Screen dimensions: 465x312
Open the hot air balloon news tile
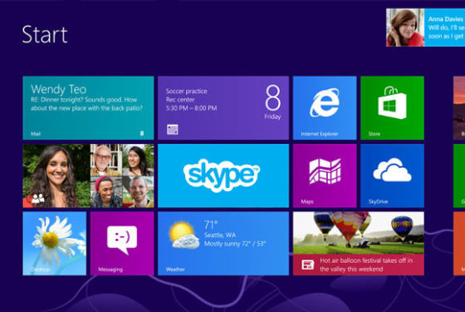[x=359, y=243]
